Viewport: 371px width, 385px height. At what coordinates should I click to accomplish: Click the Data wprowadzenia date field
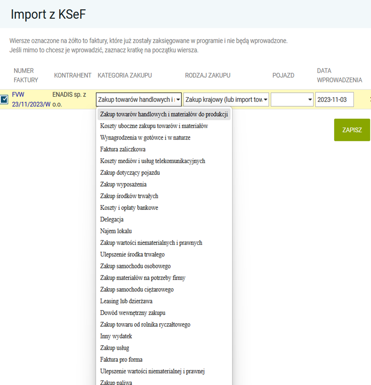[334, 100]
